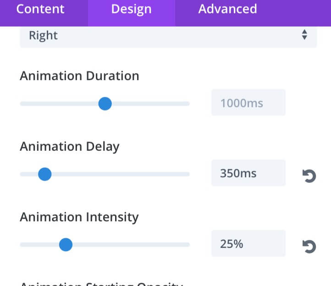Click the maximum end of Duration slider track

tap(188, 104)
